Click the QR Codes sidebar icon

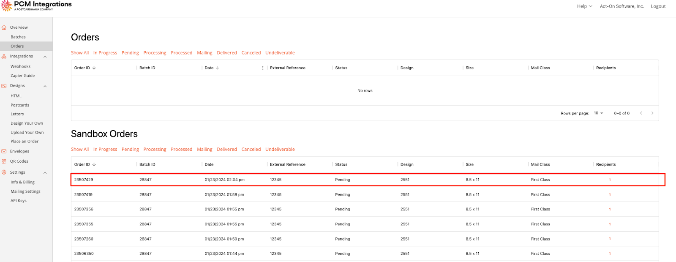tap(4, 161)
